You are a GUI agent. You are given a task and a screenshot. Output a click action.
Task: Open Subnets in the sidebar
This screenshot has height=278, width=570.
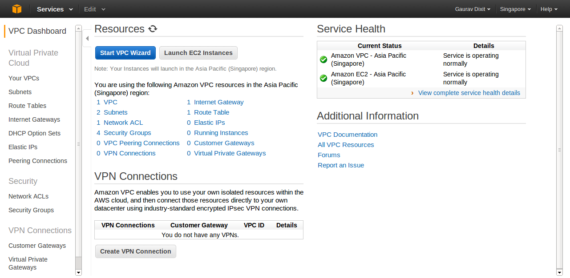tap(20, 92)
